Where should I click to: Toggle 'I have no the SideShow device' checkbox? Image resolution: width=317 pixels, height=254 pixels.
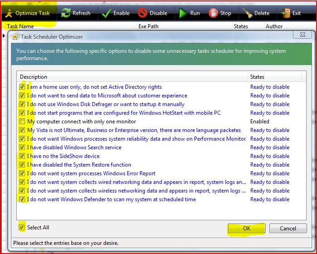(x=22, y=156)
